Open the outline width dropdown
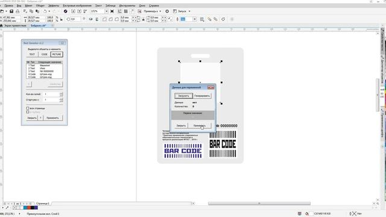The image size is (386, 217). click(194, 19)
